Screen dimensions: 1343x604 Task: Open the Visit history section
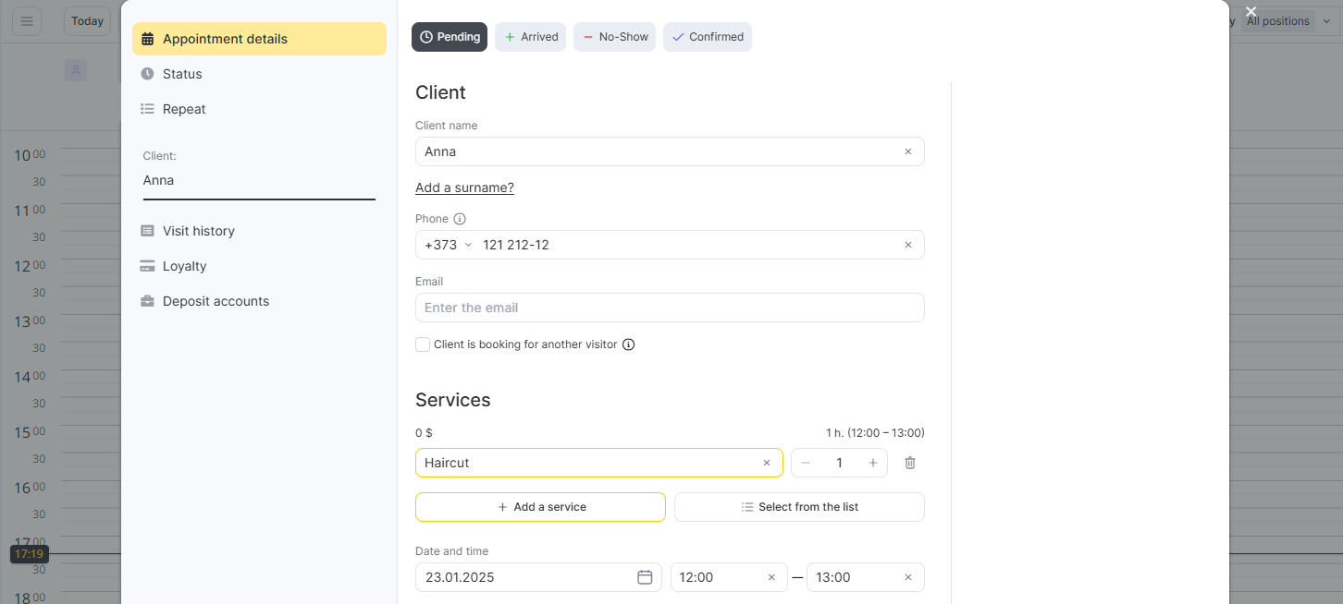[198, 231]
